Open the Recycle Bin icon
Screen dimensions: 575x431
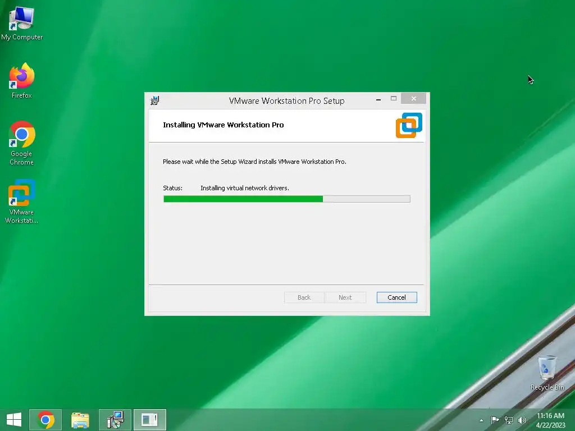tap(547, 373)
